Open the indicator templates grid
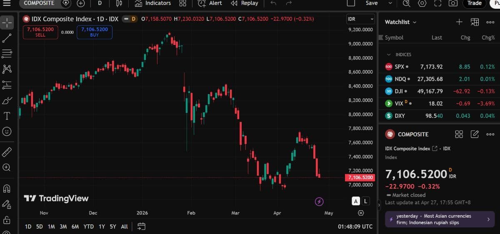This screenshot has width=500, height=234. (x=182, y=3)
